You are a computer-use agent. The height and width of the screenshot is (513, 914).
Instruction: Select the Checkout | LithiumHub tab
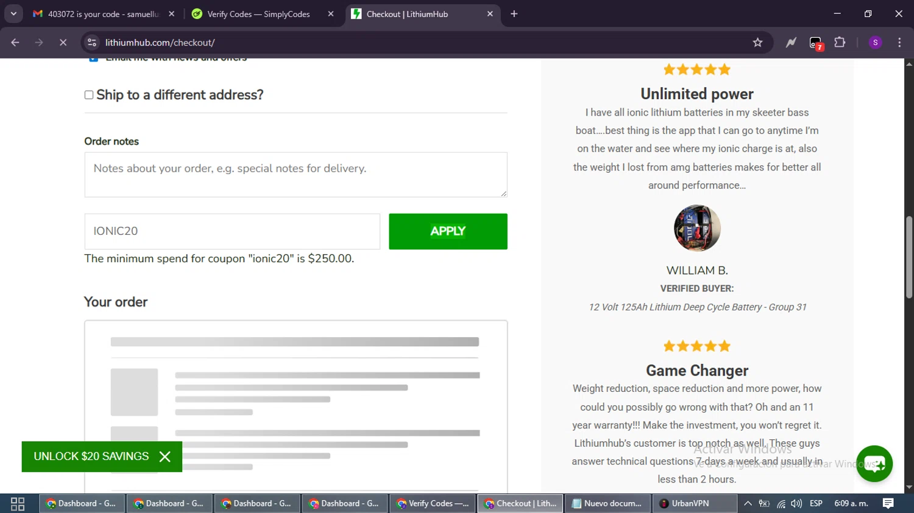pyautogui.click(x=407, y=14)
